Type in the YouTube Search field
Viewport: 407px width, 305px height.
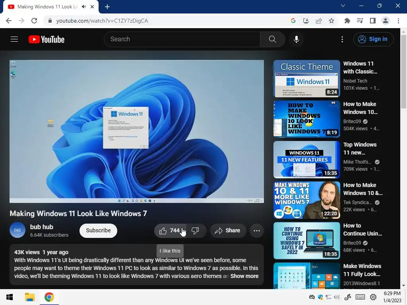point(182,39)
